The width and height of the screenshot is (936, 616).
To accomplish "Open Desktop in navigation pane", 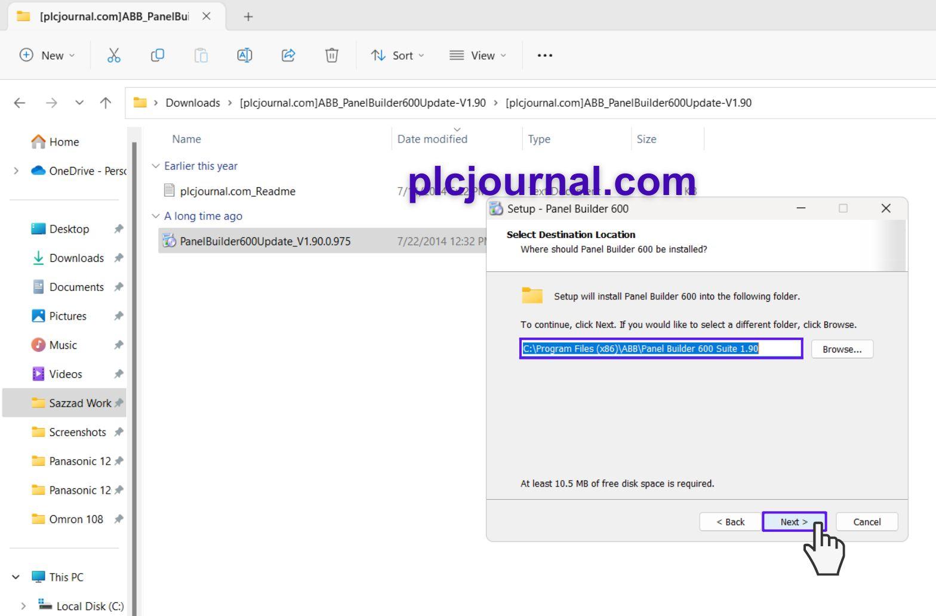I will (60, 229).
